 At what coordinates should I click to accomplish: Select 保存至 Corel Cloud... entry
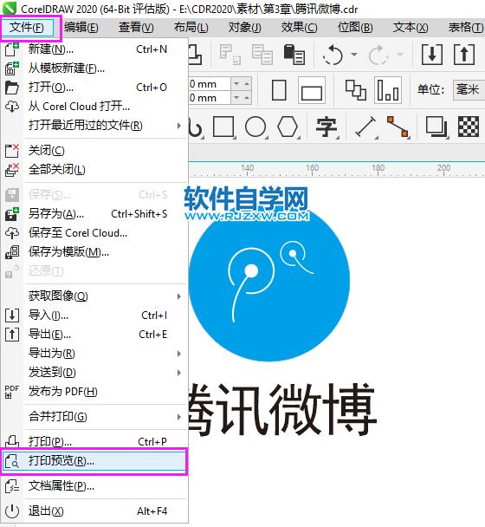[94, 233]
